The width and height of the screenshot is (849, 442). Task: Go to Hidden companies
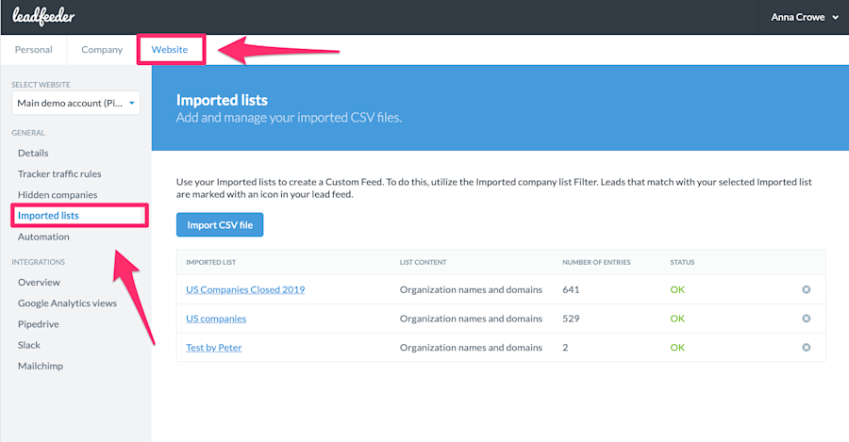[x=58, y=195]
